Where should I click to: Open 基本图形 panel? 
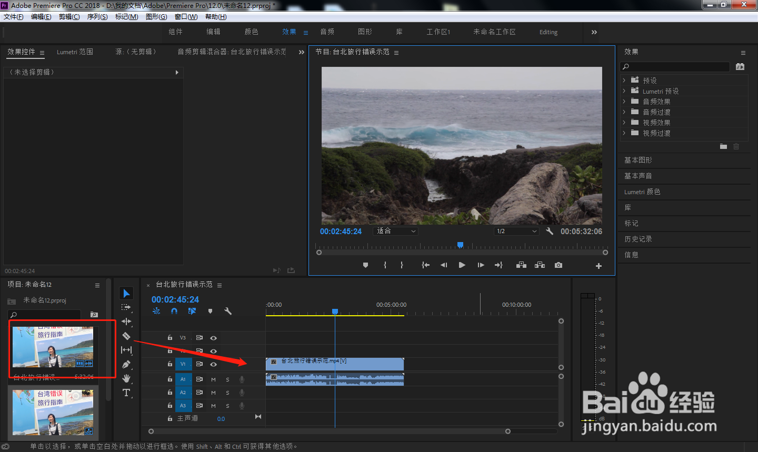coord(638,160)
